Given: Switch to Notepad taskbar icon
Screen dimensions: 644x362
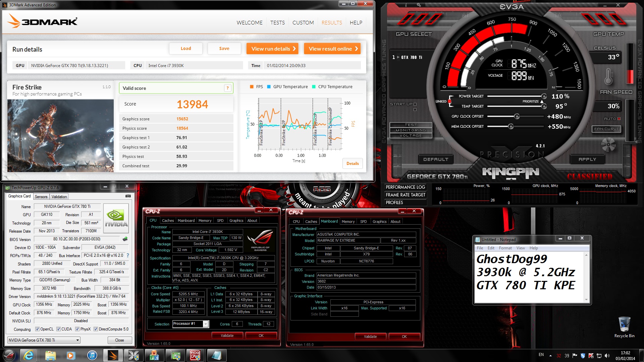Looking at the screenshot, I should tap(217, 355).
